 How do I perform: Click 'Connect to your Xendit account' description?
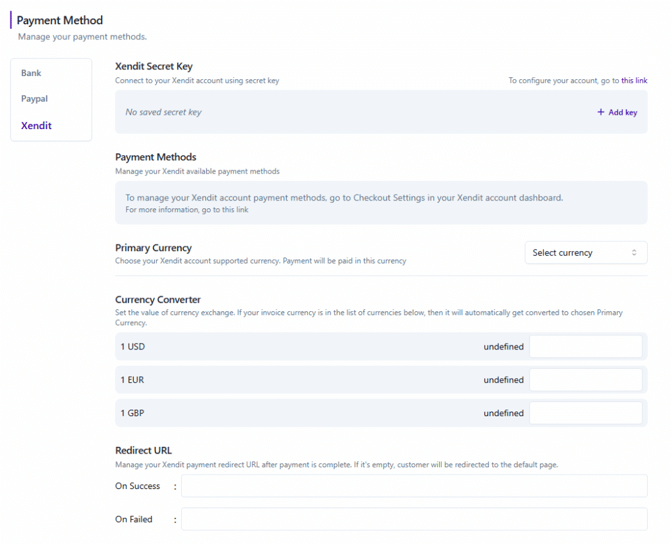197,81
